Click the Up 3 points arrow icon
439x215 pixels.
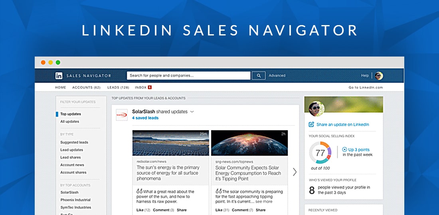click(345, 150)
